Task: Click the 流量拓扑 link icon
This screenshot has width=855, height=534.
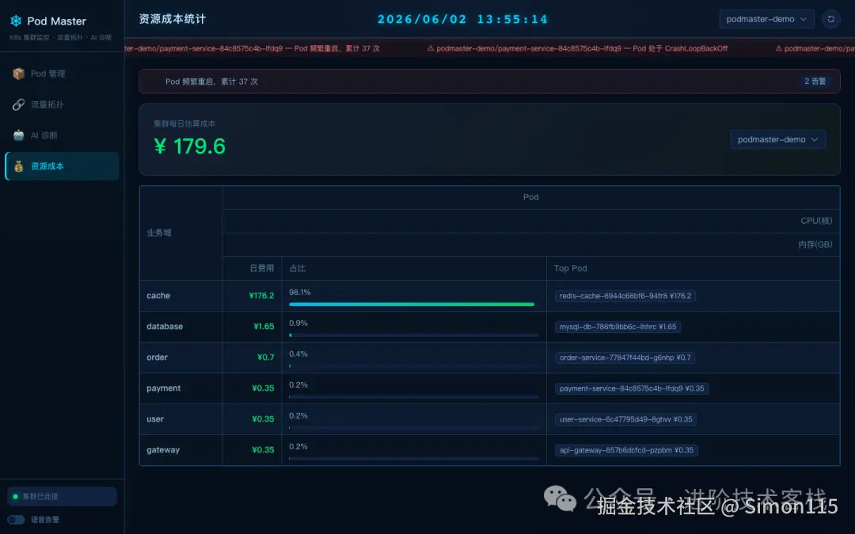Action: tap(18, 104)
